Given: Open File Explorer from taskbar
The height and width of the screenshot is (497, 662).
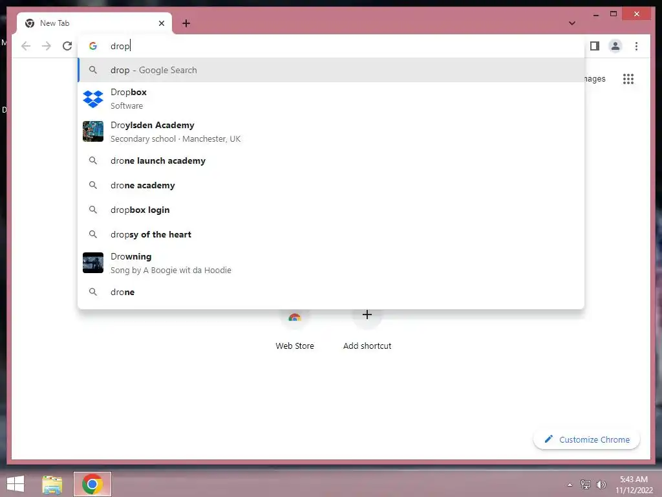Looking at the screenshot, I should (x=52, y=484).
